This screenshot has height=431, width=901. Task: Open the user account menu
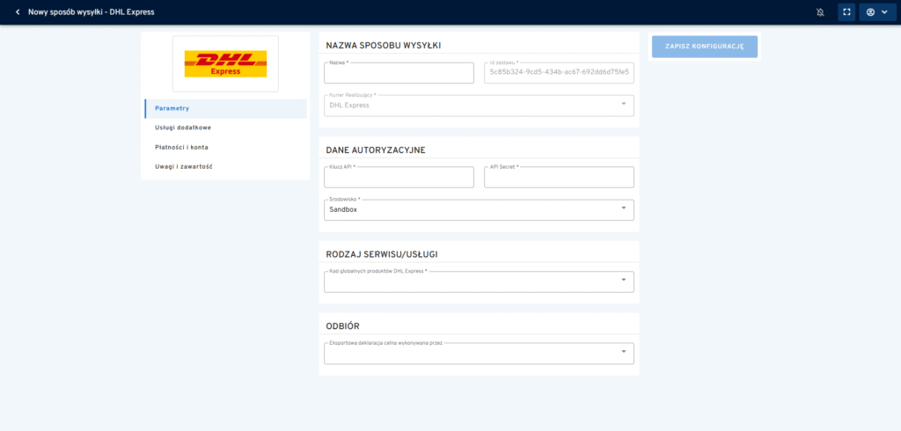(876, 12)
